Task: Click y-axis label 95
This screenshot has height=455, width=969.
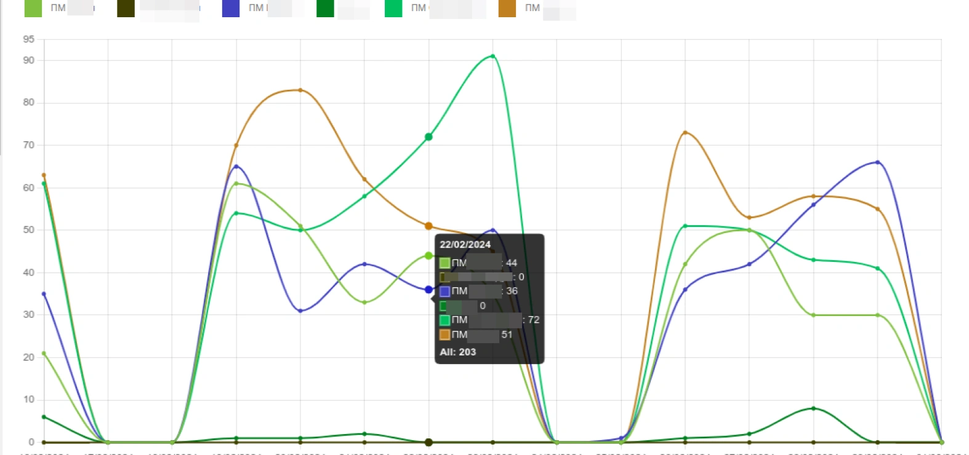Action: [x=29, y=39]
